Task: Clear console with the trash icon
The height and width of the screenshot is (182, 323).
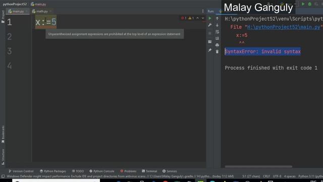Action: coord(217,52)
